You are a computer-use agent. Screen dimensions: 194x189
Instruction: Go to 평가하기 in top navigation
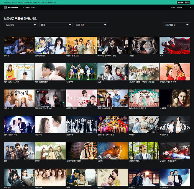click(x=34, y=7)
